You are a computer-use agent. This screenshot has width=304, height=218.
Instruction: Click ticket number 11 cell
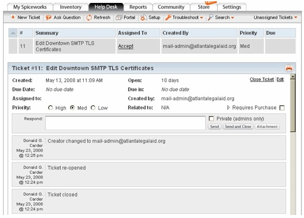tap(26, 46)
